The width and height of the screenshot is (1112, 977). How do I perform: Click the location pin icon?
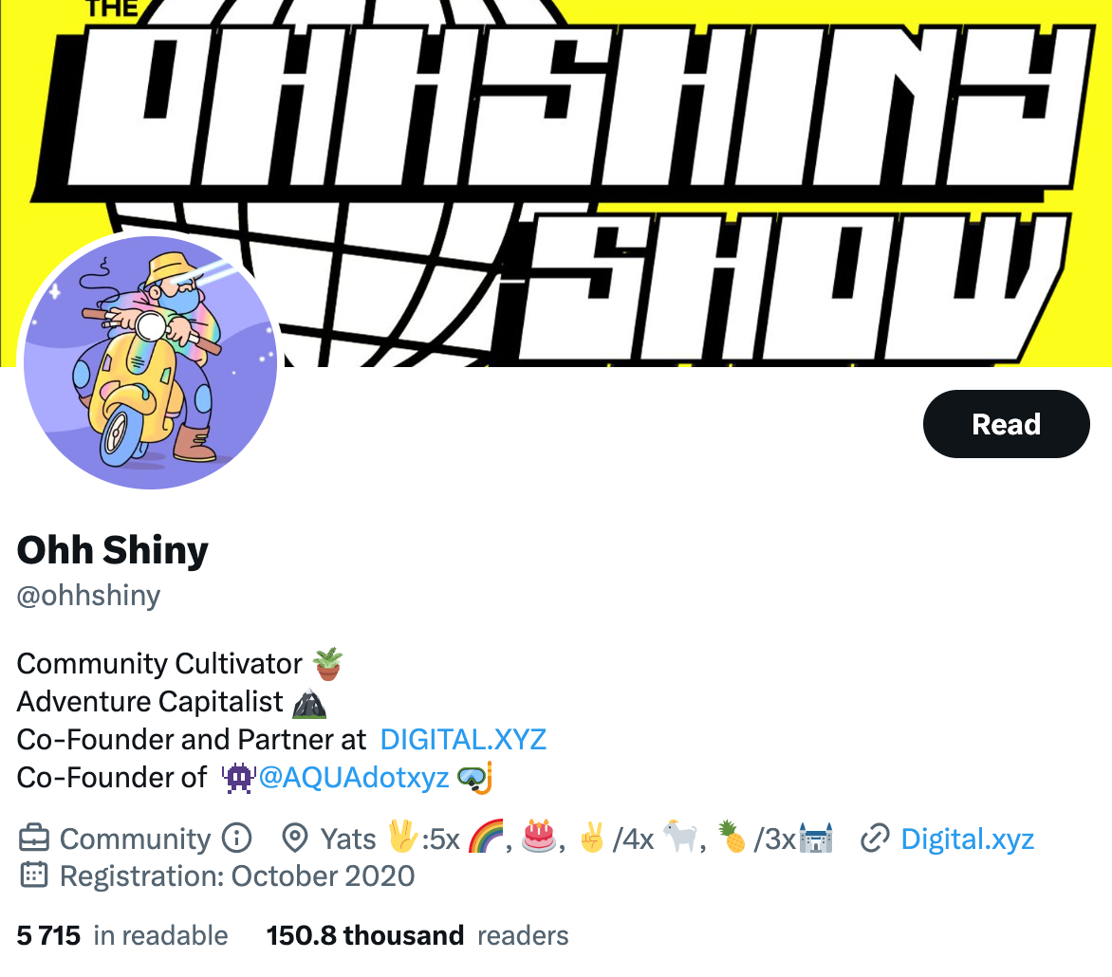pyautogui.click(x=294, y=838)
